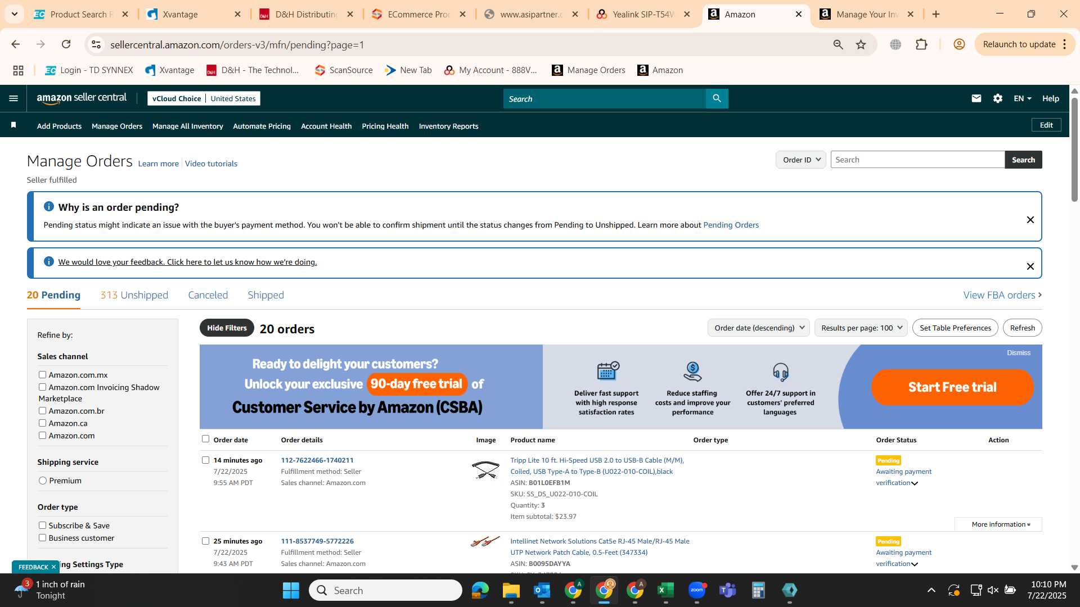Open the EN language dropdown
Screen dimensions: 1080x607
pos(1022,98)
